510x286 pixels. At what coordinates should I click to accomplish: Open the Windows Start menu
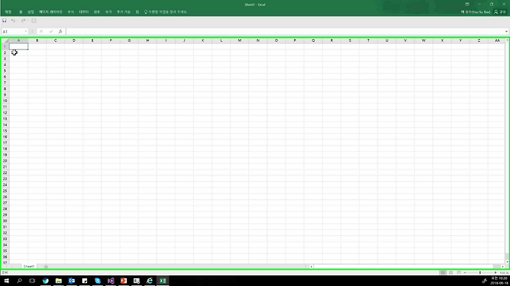[6, 280]
